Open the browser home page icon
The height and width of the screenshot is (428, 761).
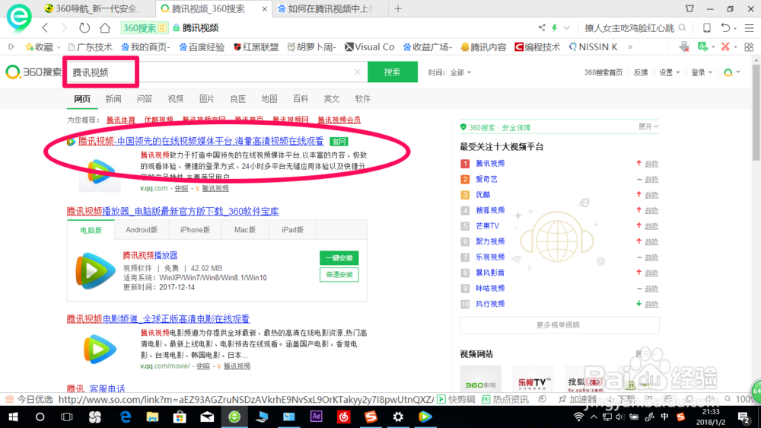click(x=105, y=27)
